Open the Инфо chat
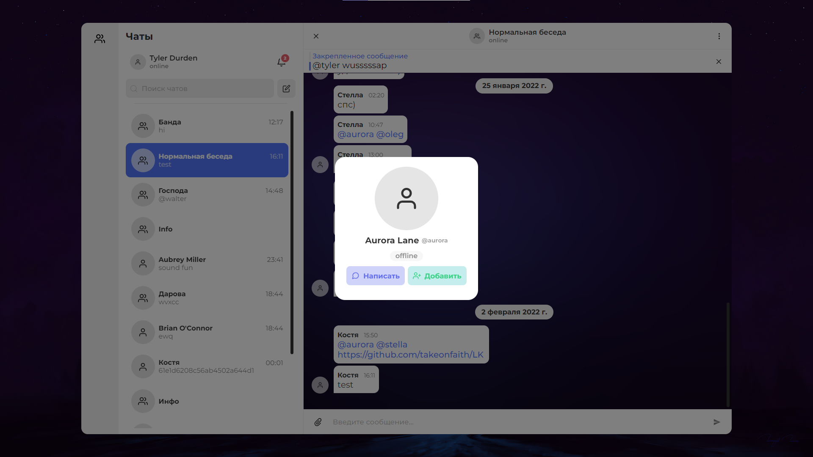This screenshot has height=457, width=813. pyautogui.click(x=207, y=401)
